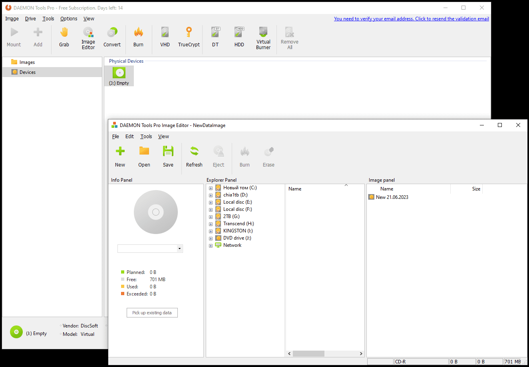Select the (J:) Empty physical device thumbnail
529x367 pixels.
tap(119, 75)
